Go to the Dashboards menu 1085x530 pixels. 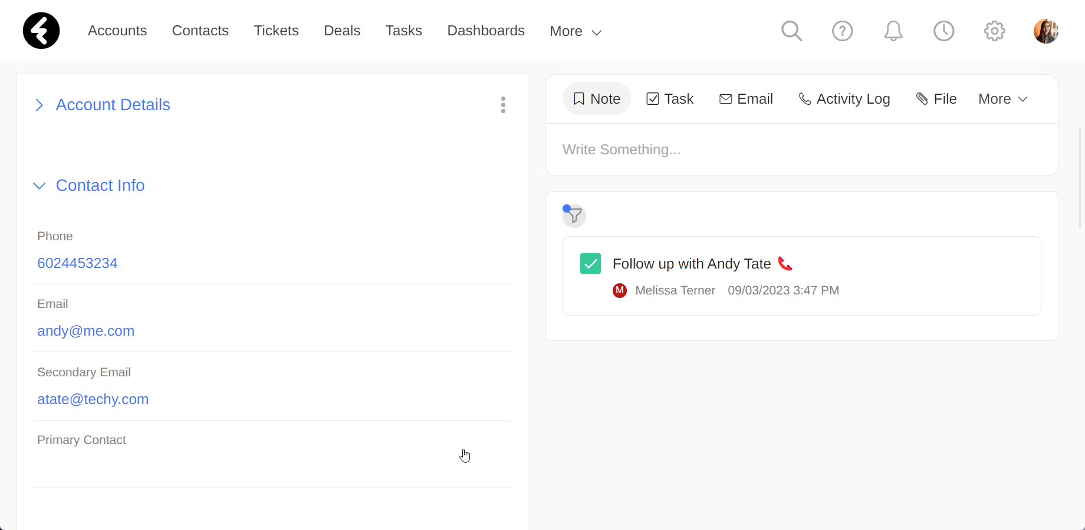[486, 31]
